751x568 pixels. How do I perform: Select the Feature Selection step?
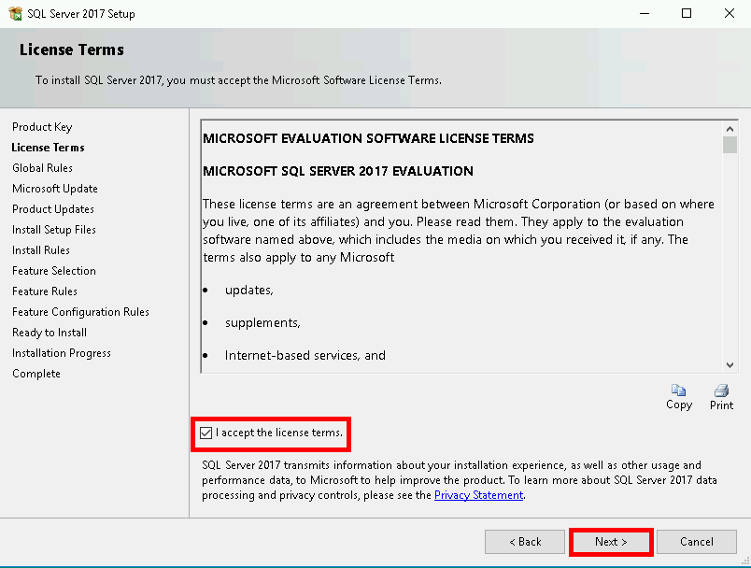pos(54,271)
